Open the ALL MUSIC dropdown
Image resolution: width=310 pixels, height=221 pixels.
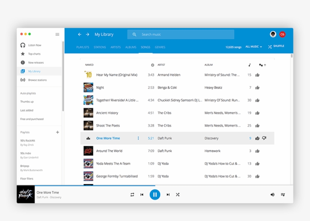pos(254,47)
